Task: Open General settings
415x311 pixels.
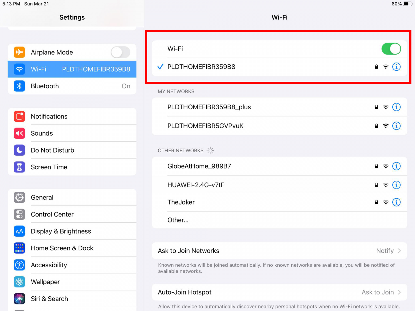Action: [x=42, y=197]
